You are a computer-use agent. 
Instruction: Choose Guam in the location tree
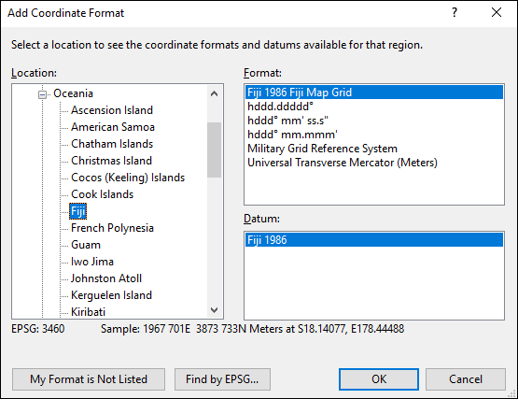86,245
